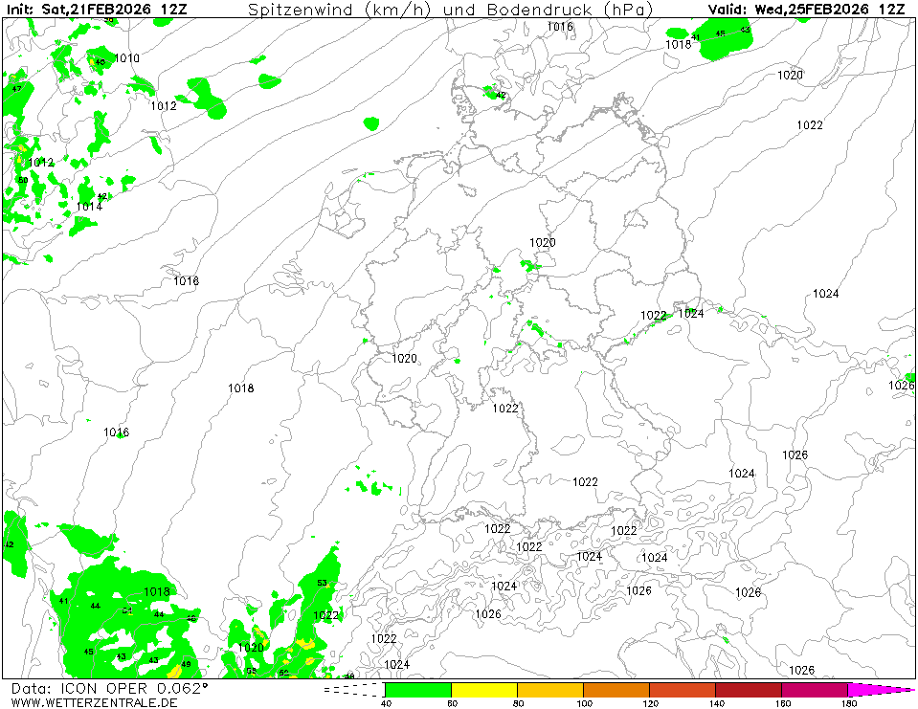The width and height of the screenshot is (918, 709).
Task: Open the WWW.WETTERZENTRALE.DE link
Action: point(94,702)
